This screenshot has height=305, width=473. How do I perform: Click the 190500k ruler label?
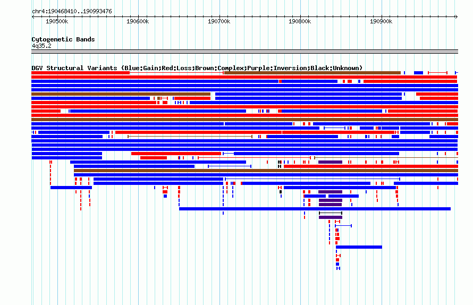click(57, 21)
